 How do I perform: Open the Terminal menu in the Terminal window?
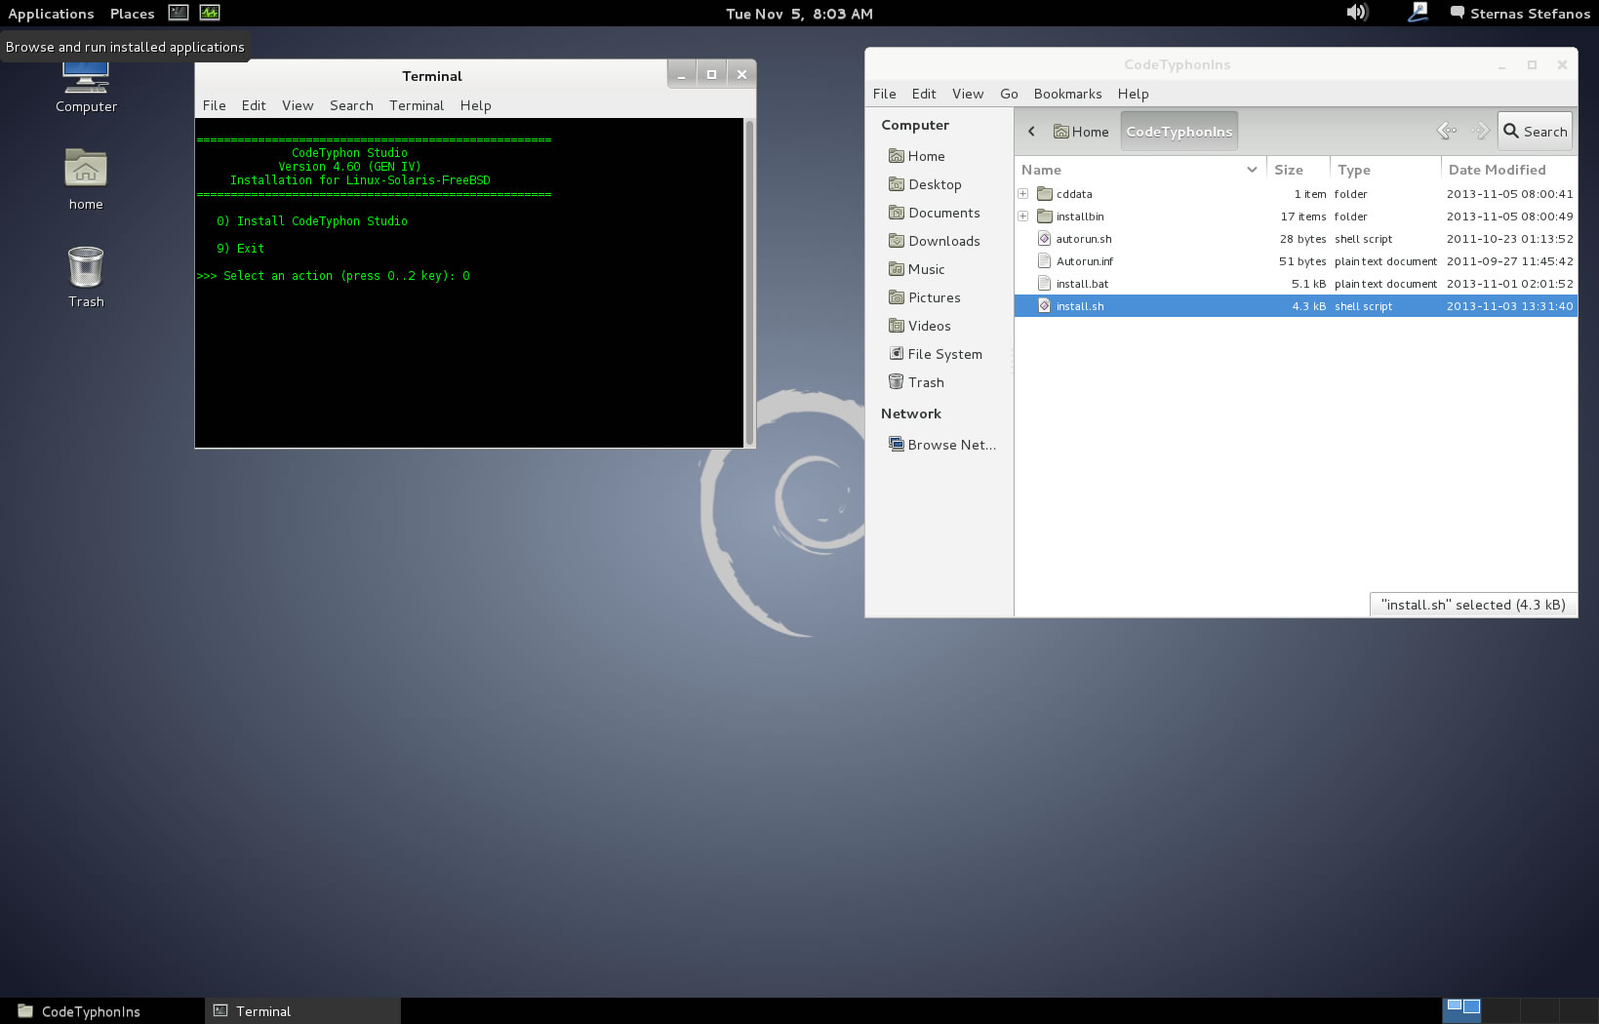[x=417, y=105]
